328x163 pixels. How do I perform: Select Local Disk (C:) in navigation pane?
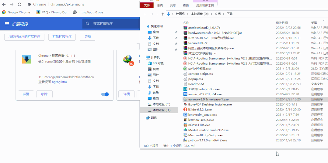click(x=159, y=104)
